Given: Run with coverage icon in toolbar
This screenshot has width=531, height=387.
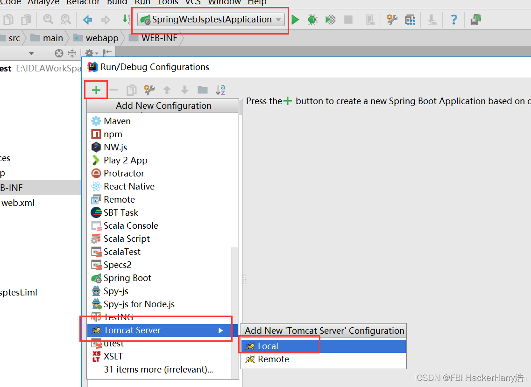Looking at the screenshot, I should click(x=331, y=20).
